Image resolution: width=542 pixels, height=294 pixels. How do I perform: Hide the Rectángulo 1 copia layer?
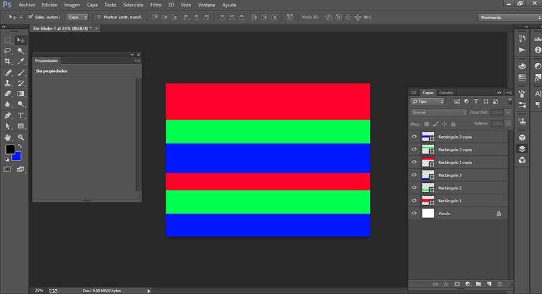coord(414,162)
